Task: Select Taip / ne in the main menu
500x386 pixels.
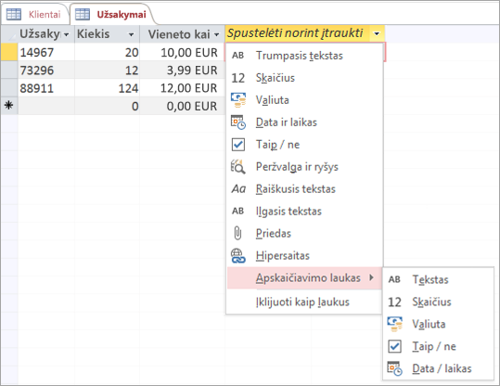Action: click(x=304, y=145)
